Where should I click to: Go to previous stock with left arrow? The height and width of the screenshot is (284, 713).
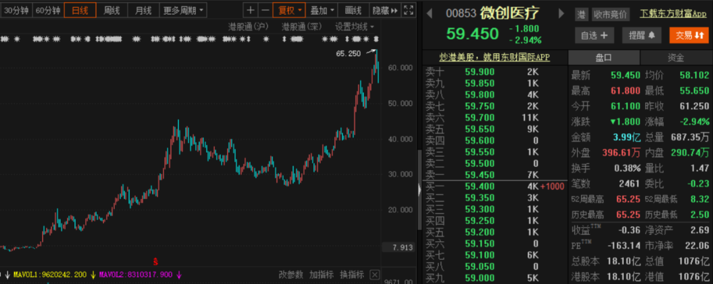coord(429,14)
